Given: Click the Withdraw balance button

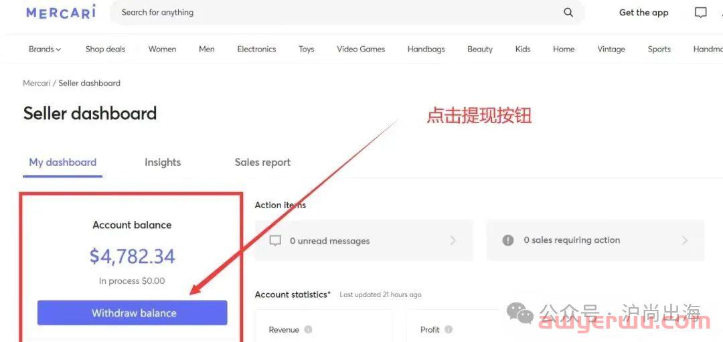Looking at the screenshot, I should click(133, 313).
